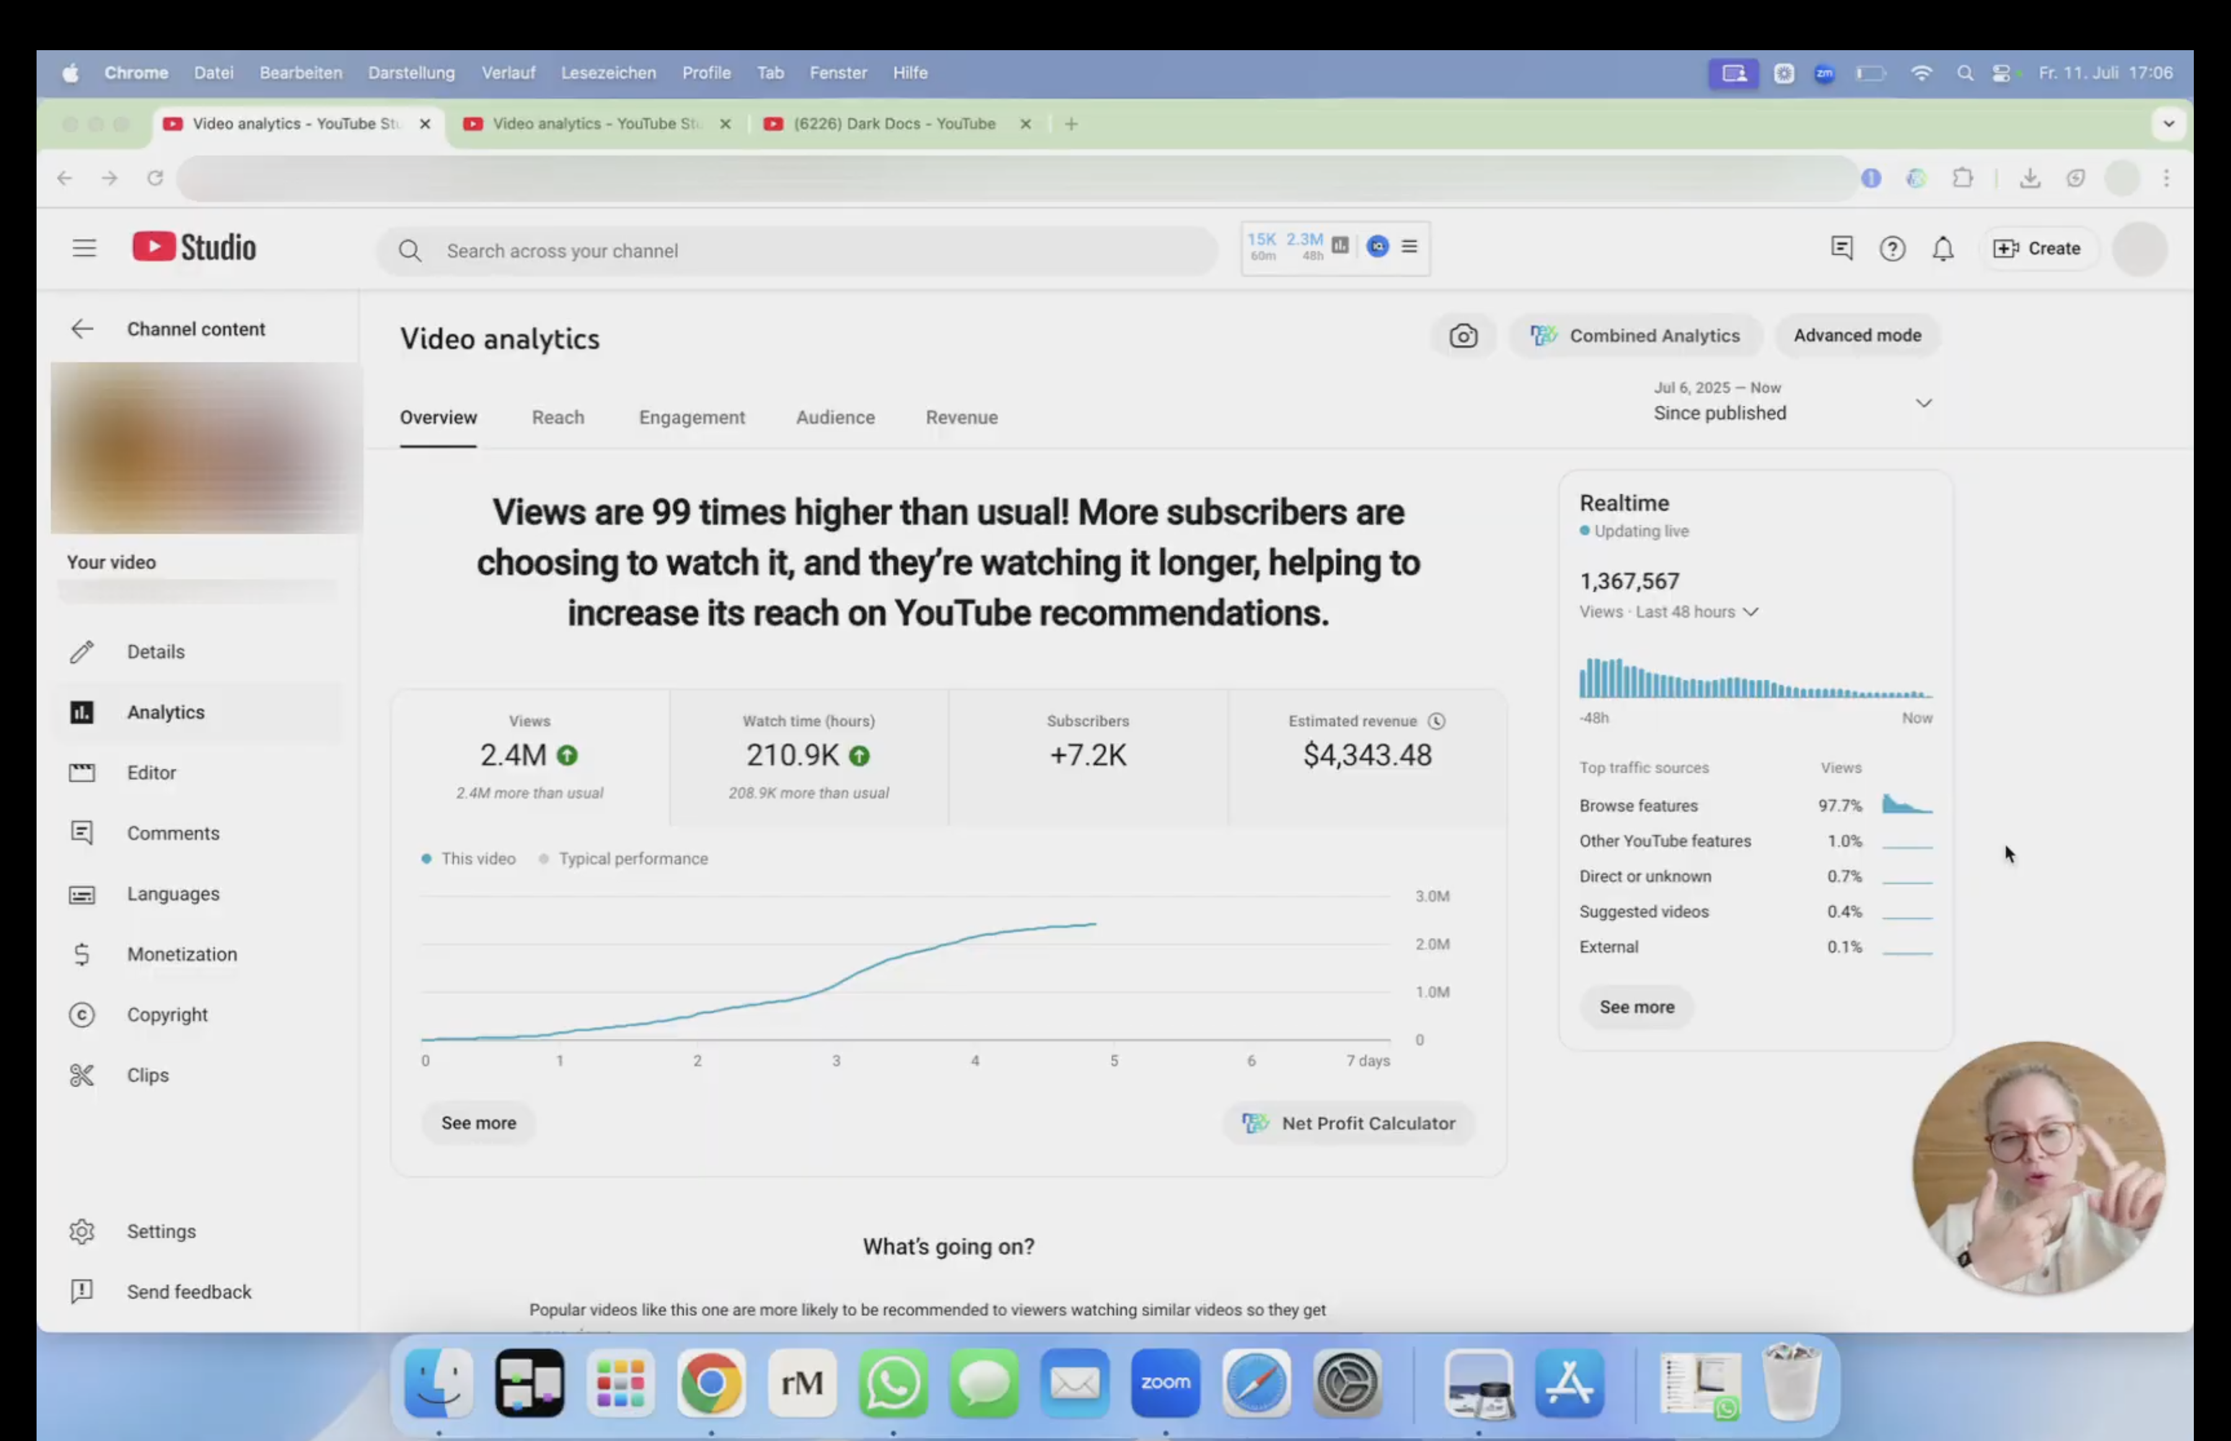Open Clips in the sidebar

coord(200,1075)
